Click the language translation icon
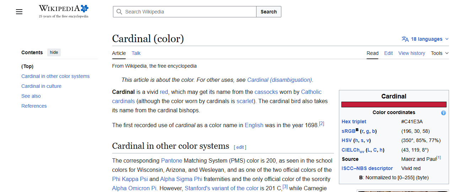 [405, 39]
